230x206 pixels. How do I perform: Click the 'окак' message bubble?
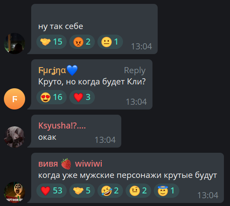[76, 131]
